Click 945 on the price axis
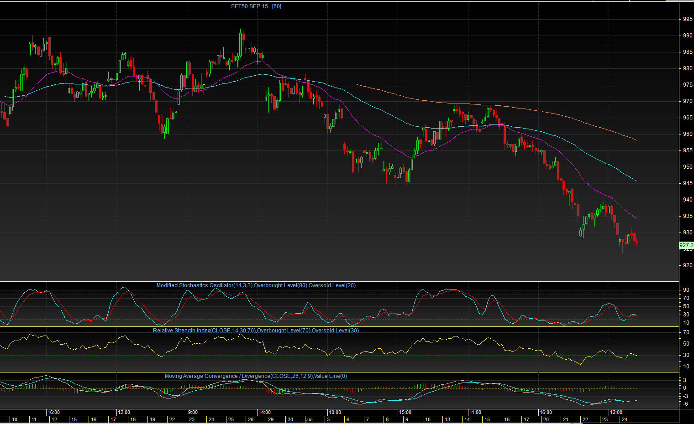The height and width of the screenshot is (424, 694). coord(688,183)
